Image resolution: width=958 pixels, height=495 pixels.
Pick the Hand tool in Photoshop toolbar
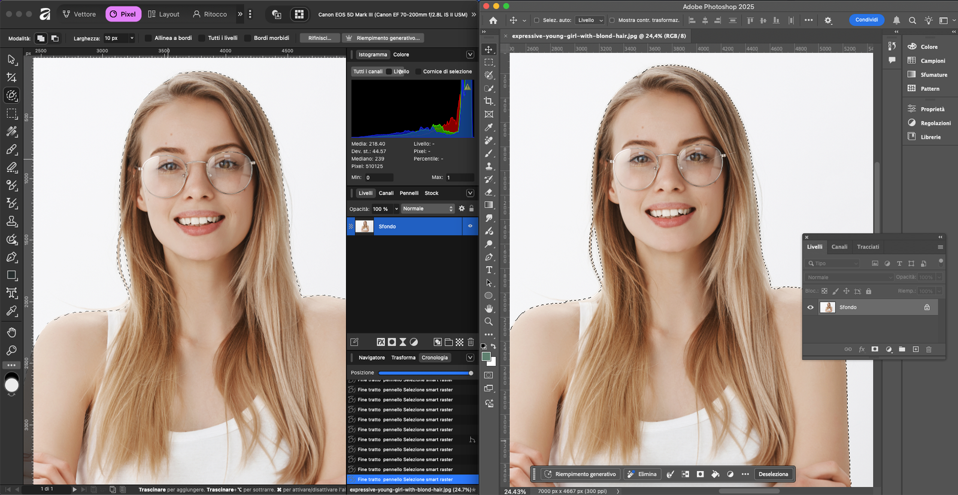[489, 308]
